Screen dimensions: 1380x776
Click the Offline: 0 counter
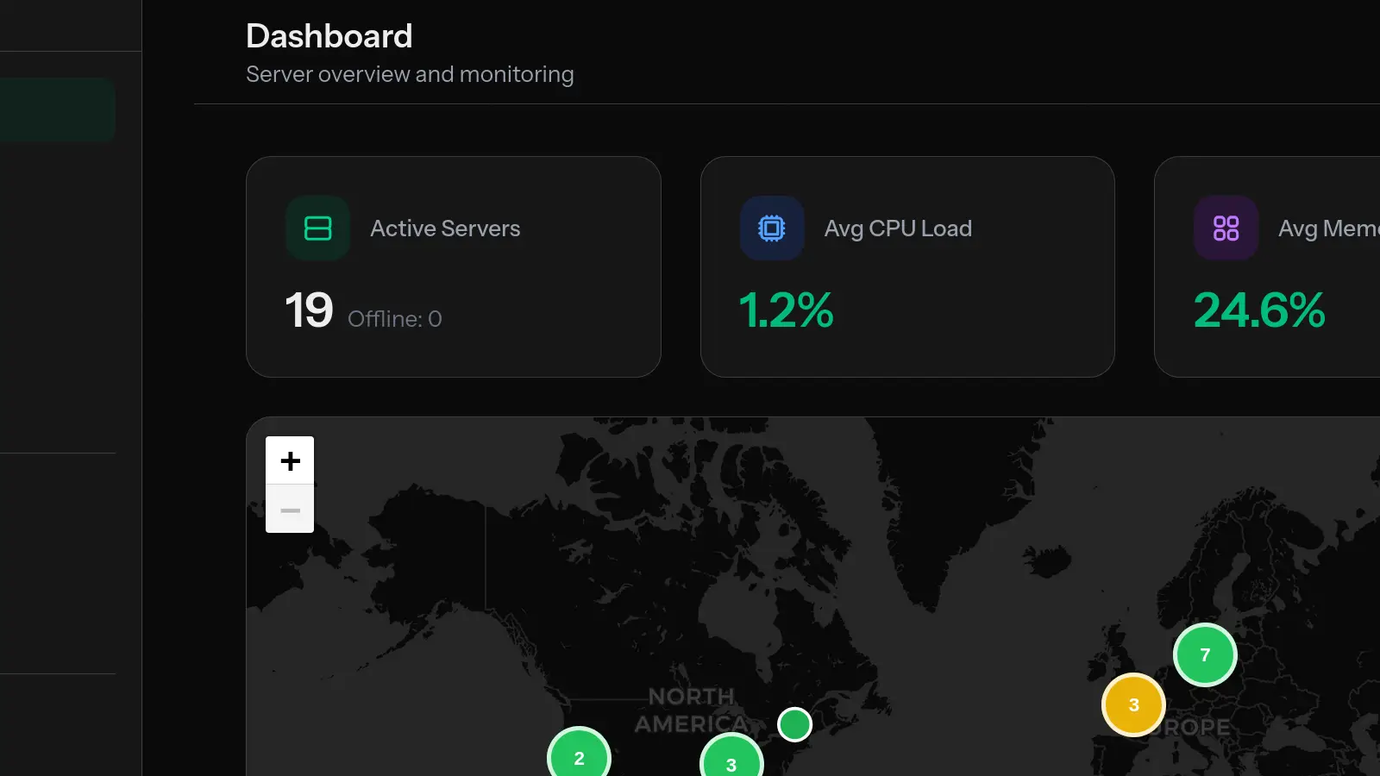click(x=395, y=318)
